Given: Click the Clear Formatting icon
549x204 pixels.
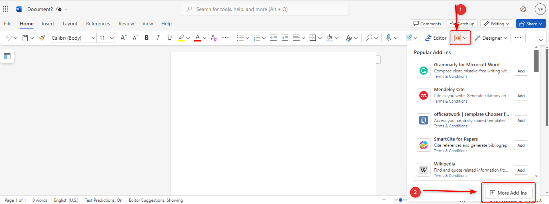Looking at the screenshot, I should pyautogui.click(x=214, y=38).
